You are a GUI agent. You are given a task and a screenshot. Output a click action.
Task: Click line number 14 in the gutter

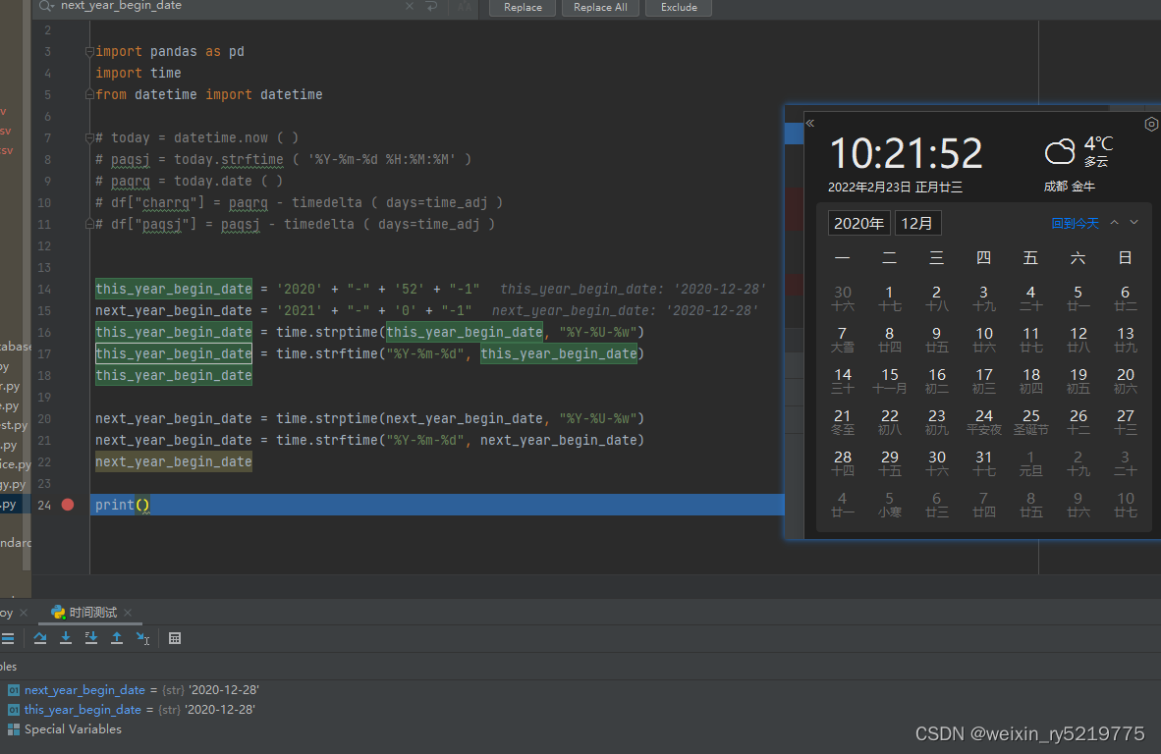(x=44, y=290)
